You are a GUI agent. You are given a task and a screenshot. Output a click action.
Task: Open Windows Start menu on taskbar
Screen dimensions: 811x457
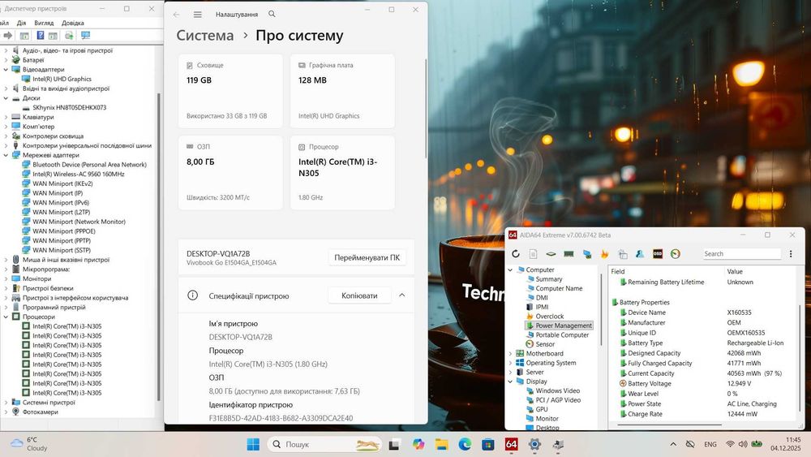pos(253,444)
